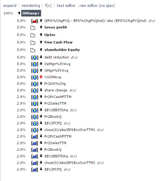Expand the Gross profit folder
The image size is (161, 181).
pos(33,28)
